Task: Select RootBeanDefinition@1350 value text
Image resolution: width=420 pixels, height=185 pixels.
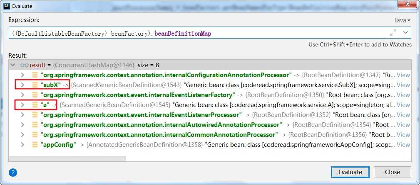Action: [x=285, y=95]
